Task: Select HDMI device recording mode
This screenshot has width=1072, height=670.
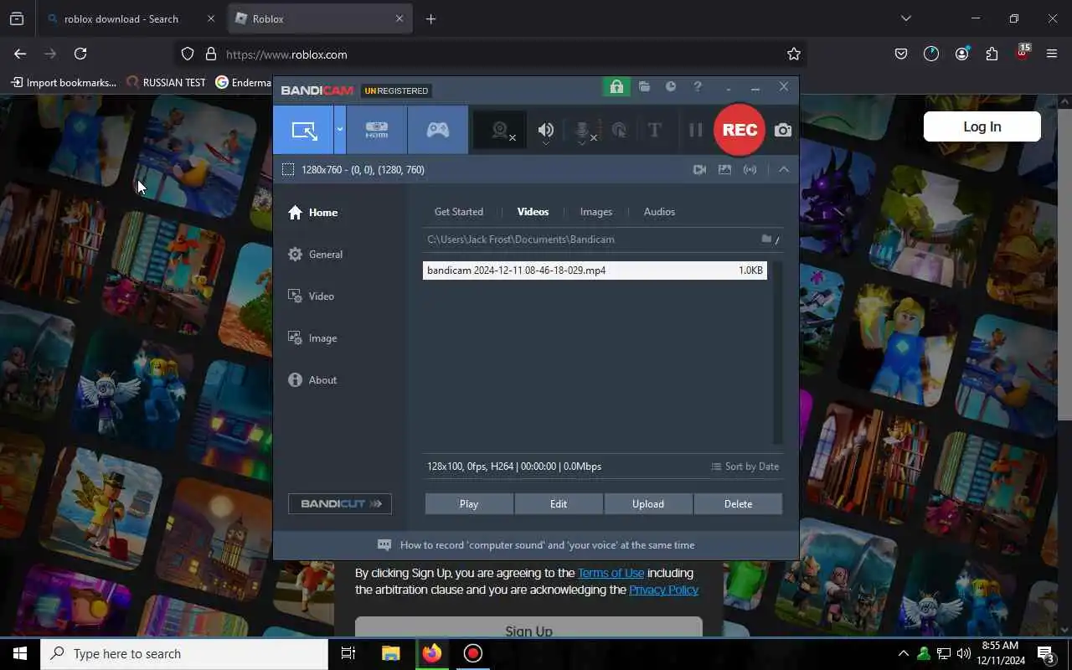Action: tap(377, 130)
